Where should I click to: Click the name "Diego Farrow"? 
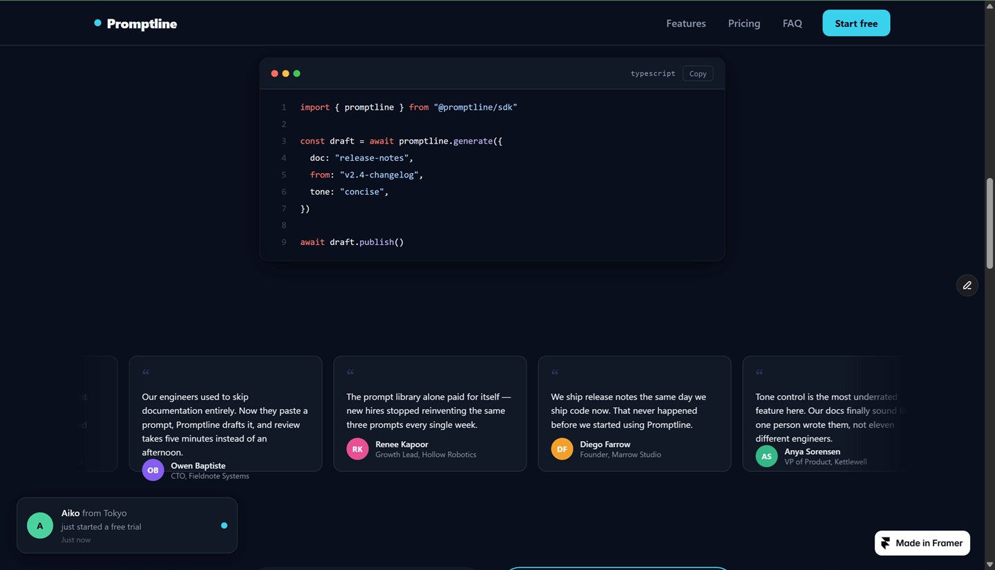click(x=605, y=444)
